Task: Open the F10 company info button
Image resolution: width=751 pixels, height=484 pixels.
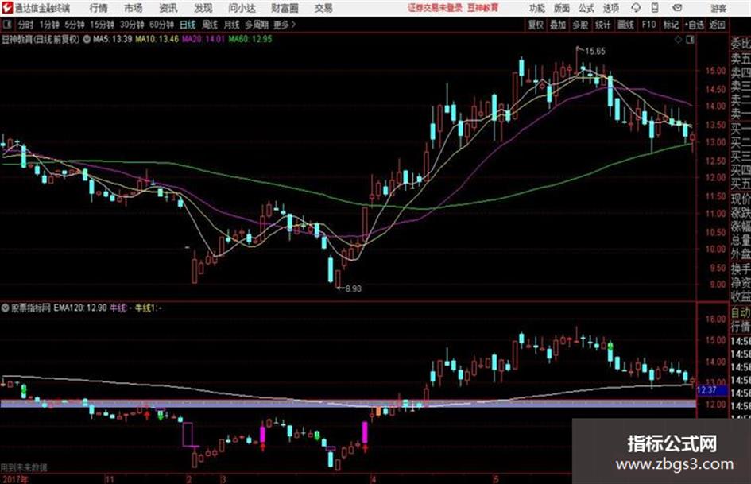Action: coord(648,25)
